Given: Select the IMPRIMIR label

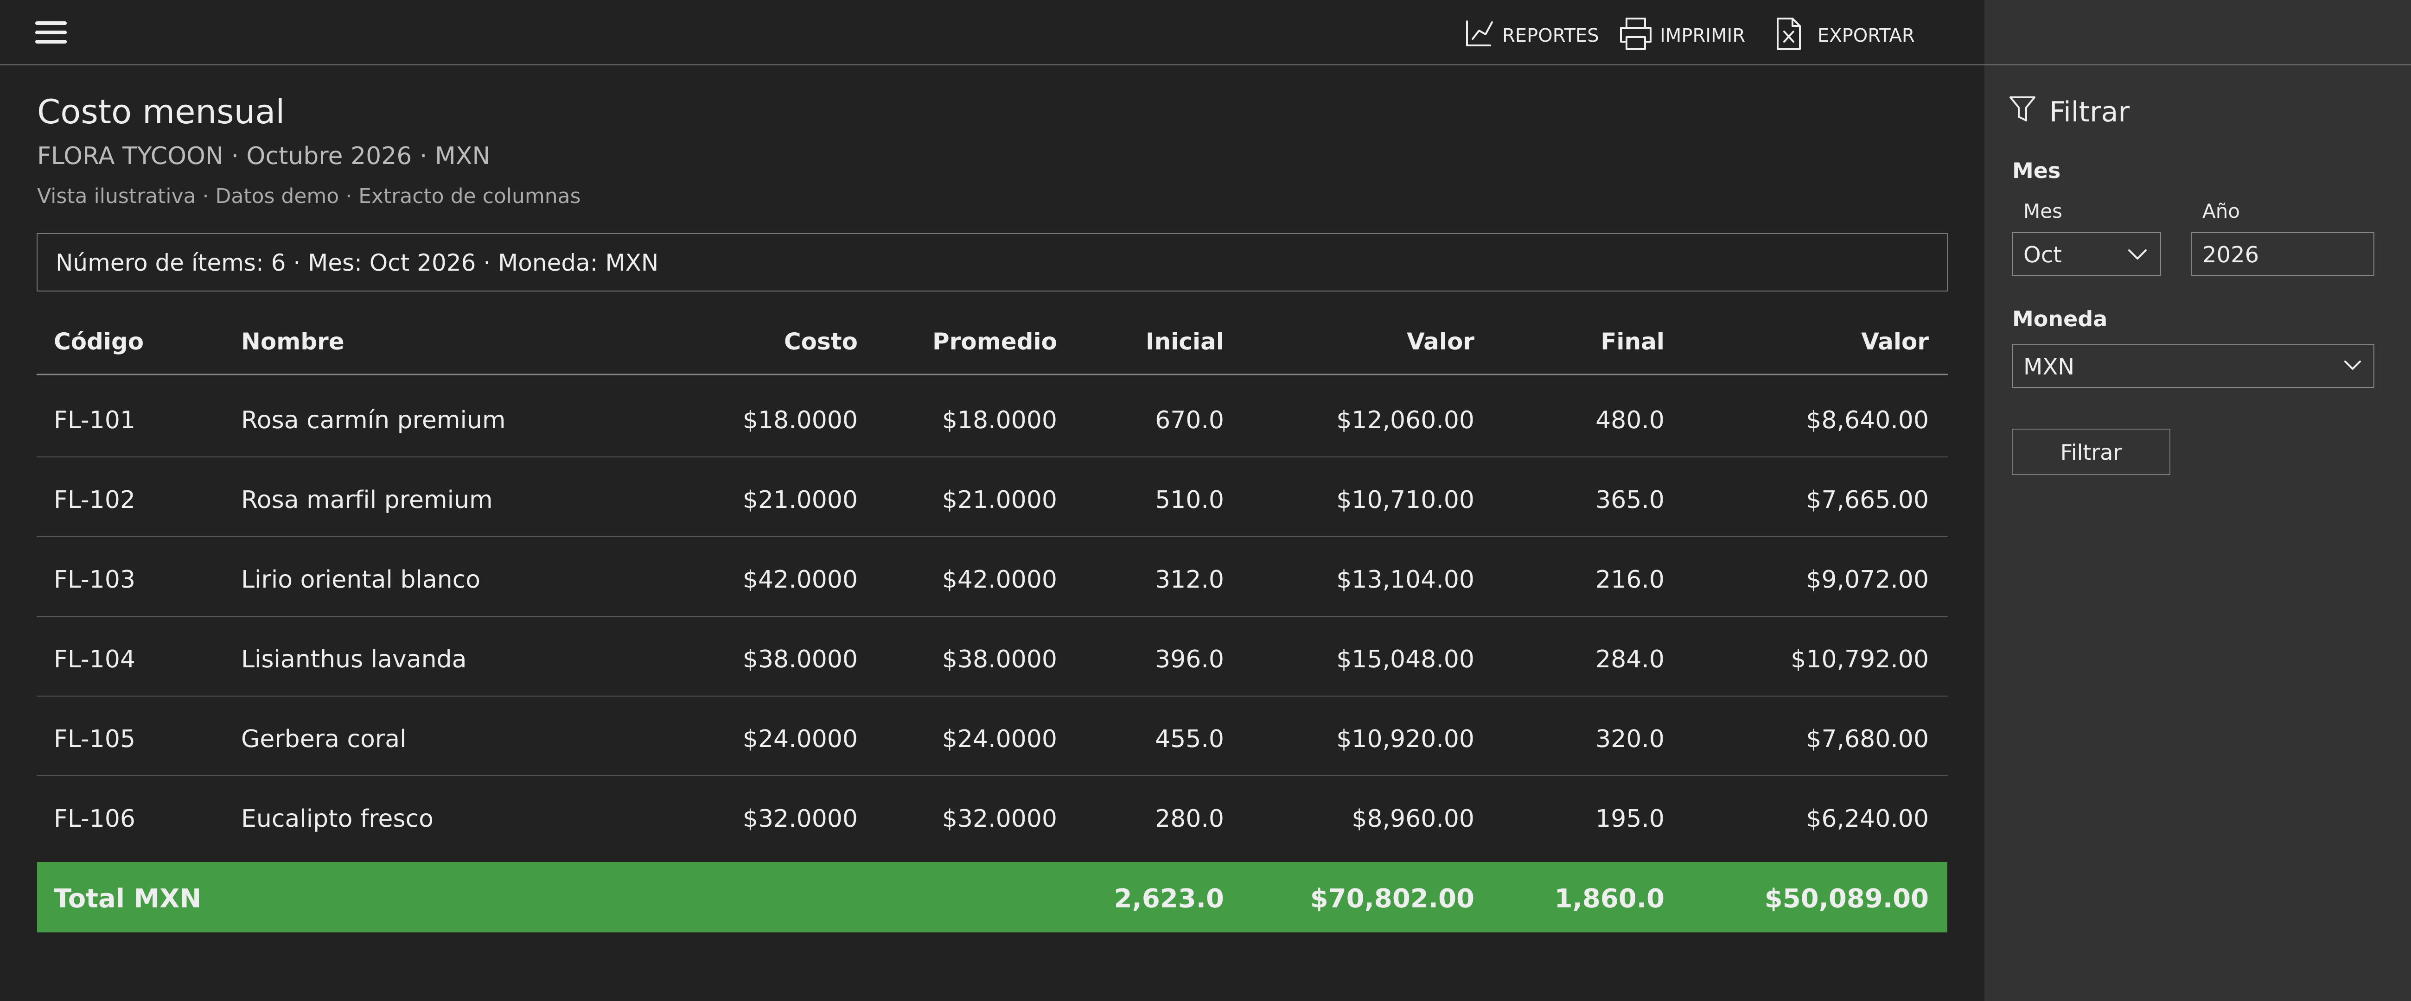Looking at the screenshot, I should 1702,36.
